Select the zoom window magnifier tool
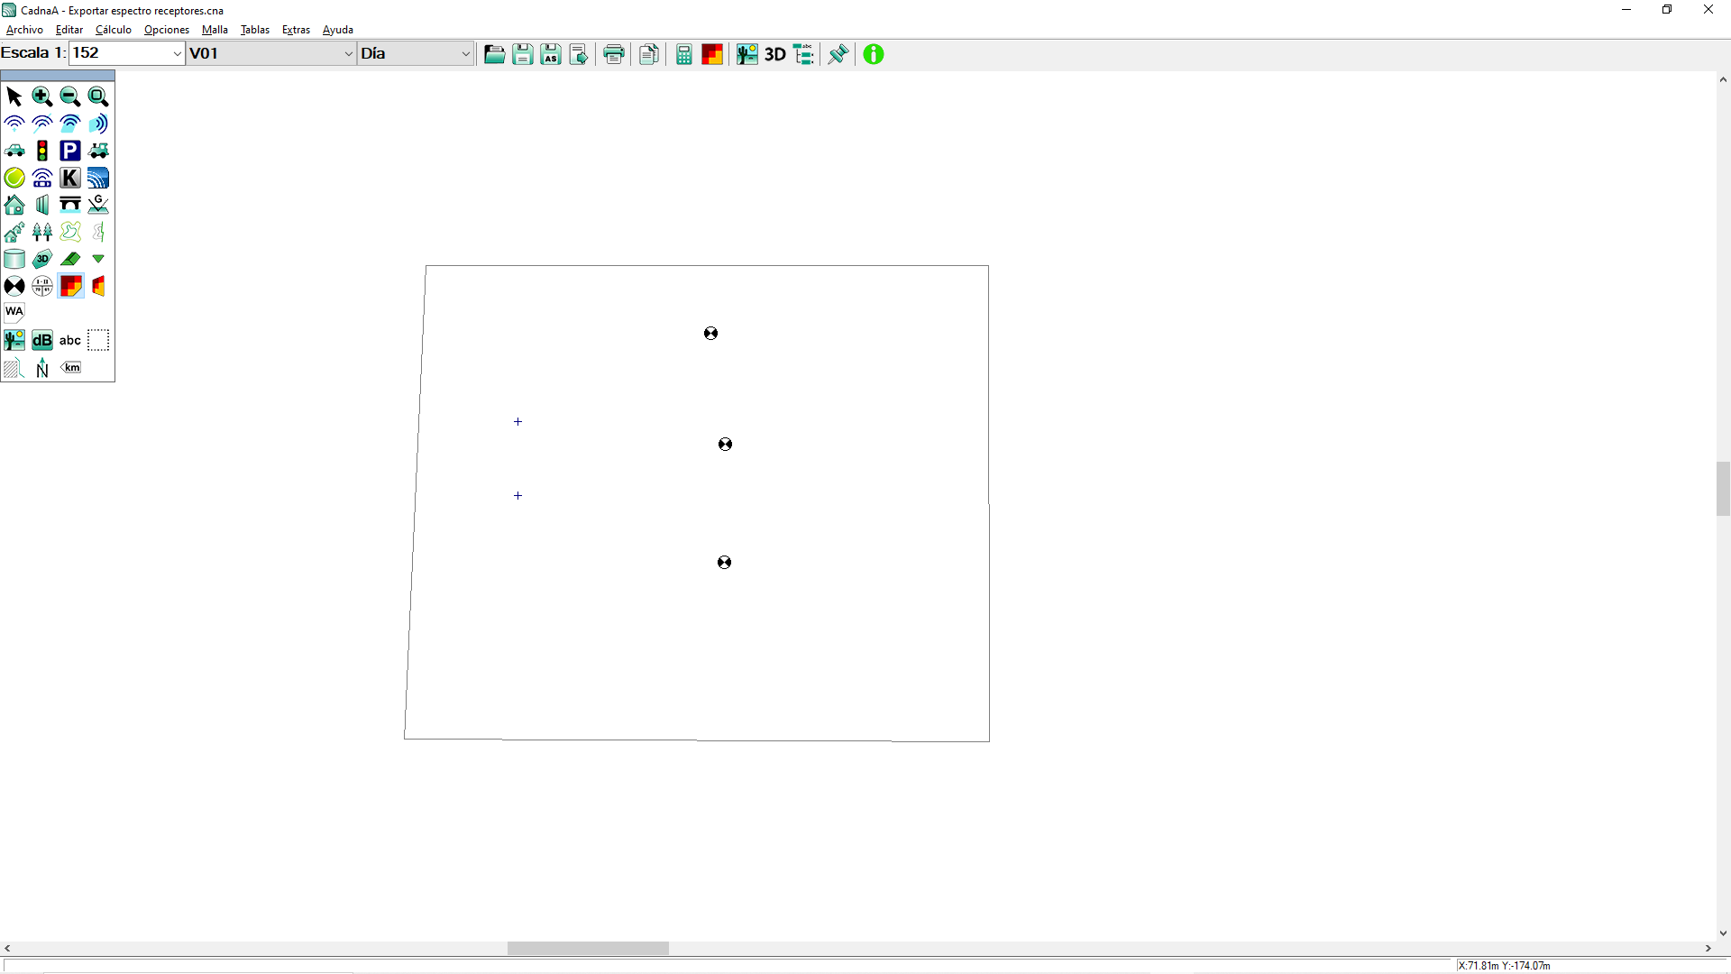Image resolution: width=1731 pixels, height=974 pixels. (x=98, y=96)
